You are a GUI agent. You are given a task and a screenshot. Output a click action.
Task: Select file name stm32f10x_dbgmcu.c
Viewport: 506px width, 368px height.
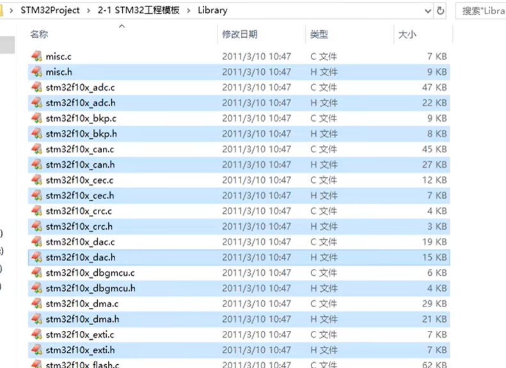(90, 273)
